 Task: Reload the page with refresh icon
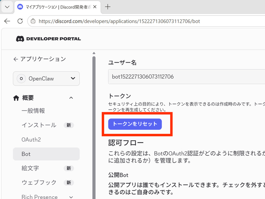(x=20, y=21)
